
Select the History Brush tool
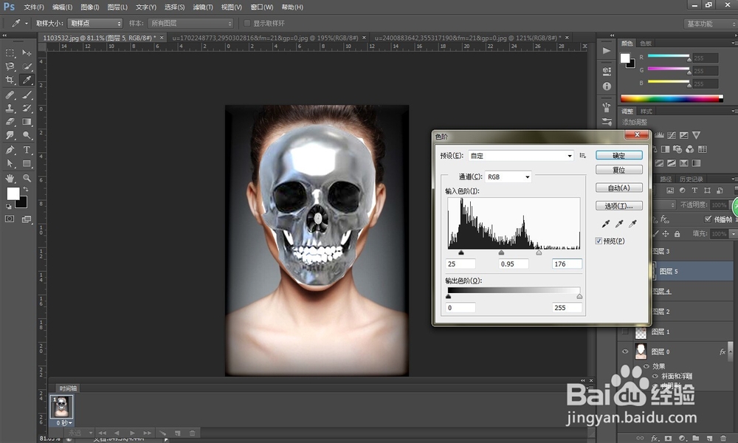(x=27, y=108)
